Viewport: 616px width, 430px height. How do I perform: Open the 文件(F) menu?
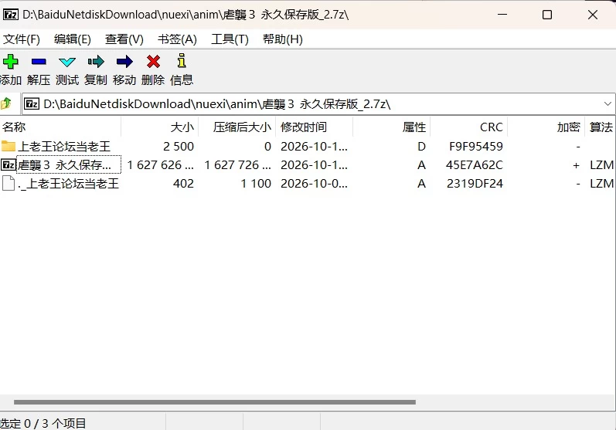click(x=22, y=39)
